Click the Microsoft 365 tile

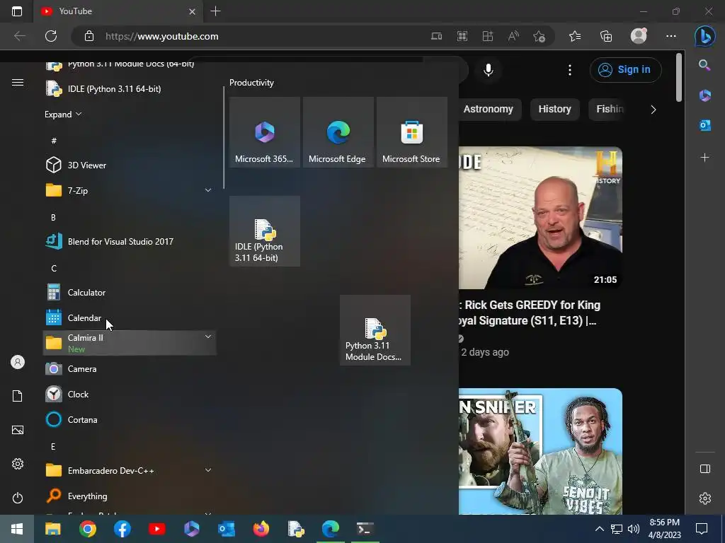click(x=265, y=132)
